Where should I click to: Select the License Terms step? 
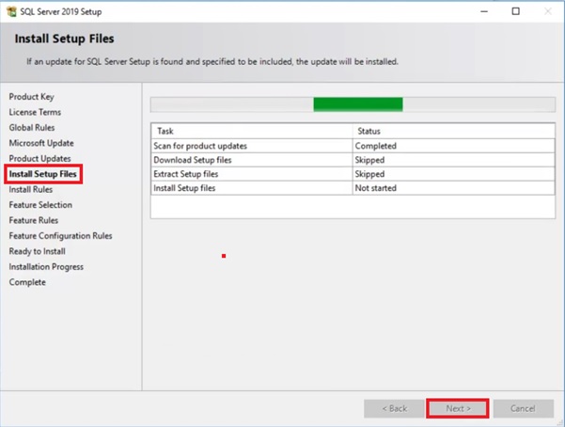(x=35, y=112)
